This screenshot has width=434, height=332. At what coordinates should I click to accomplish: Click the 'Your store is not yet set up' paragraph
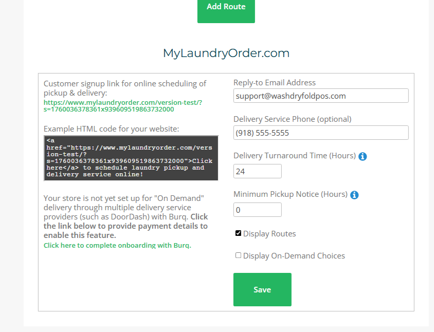(x=125, y=217)
